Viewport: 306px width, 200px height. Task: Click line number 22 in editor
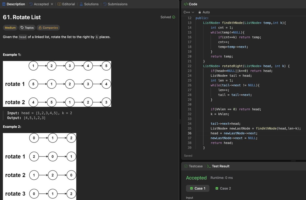[x=189, y=66]
